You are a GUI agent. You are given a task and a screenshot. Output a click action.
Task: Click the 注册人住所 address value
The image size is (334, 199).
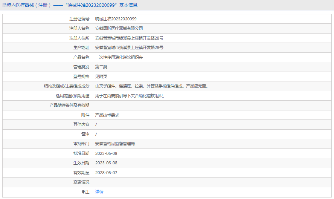coord(129,38)
